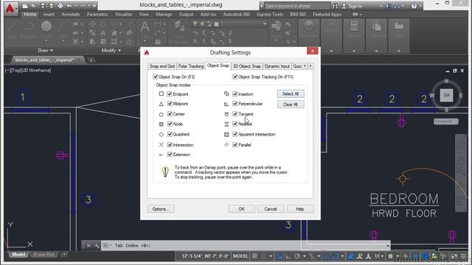Click the Options... button
Screen dimensions: 472x265
click(161, 209)
